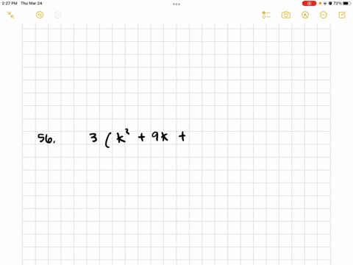This screenshot has height=265, width=353.
Task: Collapse the note with the arrows icon
Action: coord(10,15)
